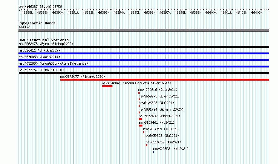Image resolution: width=278 pixels, height=164 pixels.
Task: Click the black bar under nsv5977757
Action: click(144, 73)
